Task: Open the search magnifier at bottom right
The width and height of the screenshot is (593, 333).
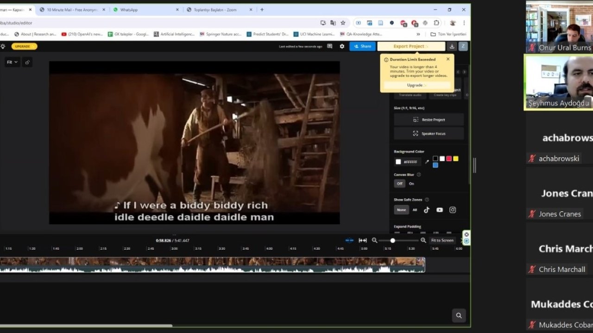Action: (459, 315)
